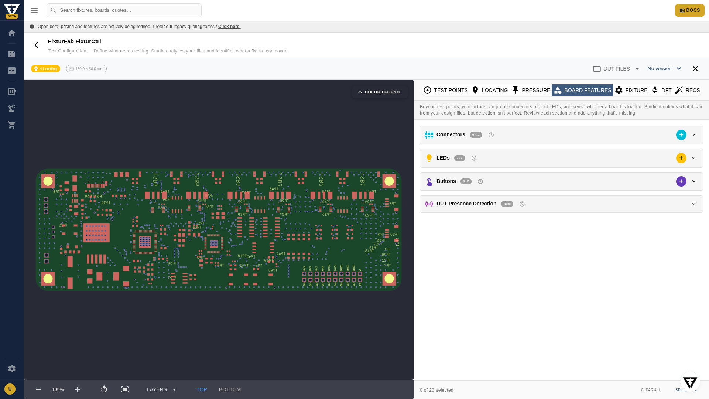The image size is (709, 399).
Task: Click the DUT Presence 'None' badge
Action: pyautogui.click(x=507, y=204)
